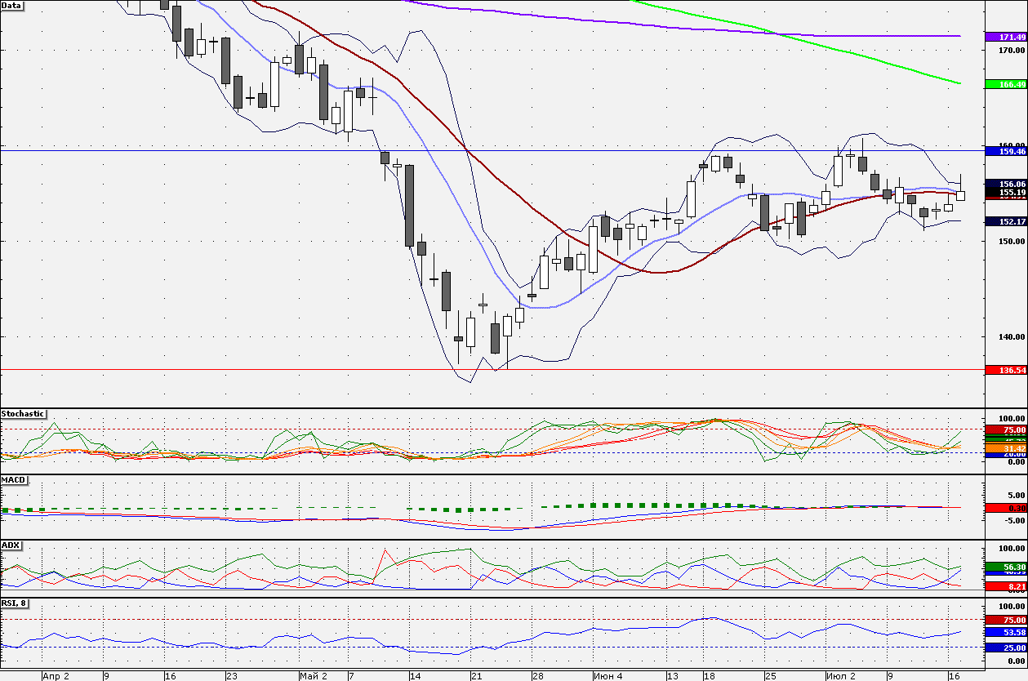Select the blue 53.58 RSI value tag
Screen dimensions: 1028x681
(x=1007, y=632)
